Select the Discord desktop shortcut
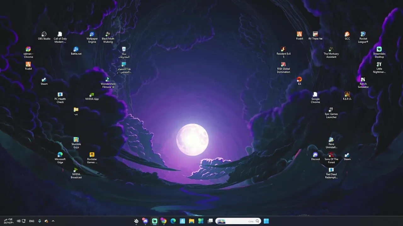This screenshot has width=403, height=226. (315, 156)
